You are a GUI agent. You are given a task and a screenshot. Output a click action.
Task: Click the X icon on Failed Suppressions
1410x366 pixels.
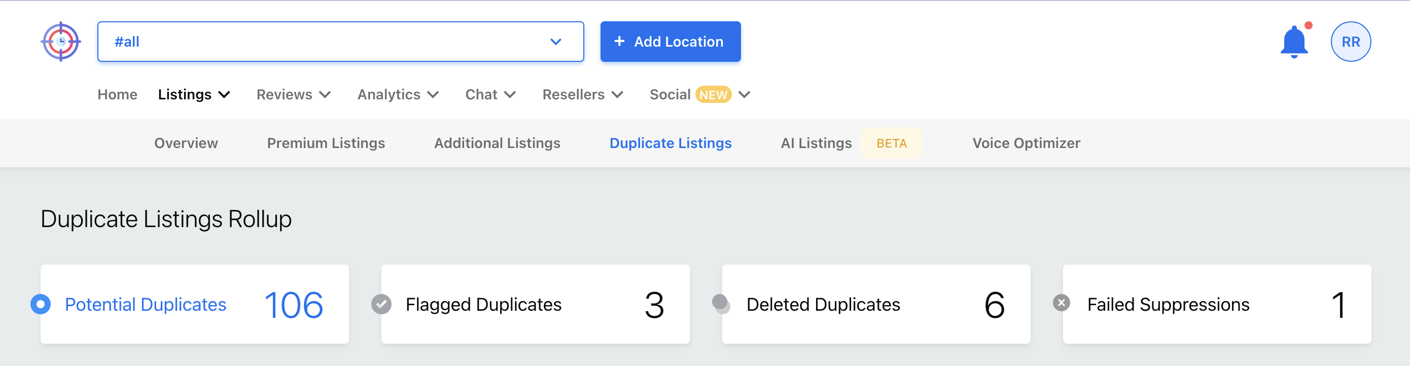click(x=1061, y=303)
